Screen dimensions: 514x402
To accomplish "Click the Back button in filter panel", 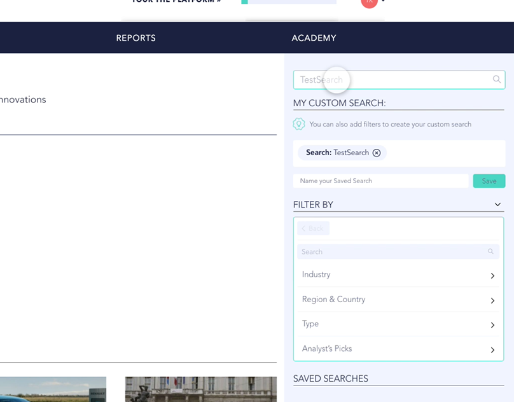I will click(x=313, y=228).
